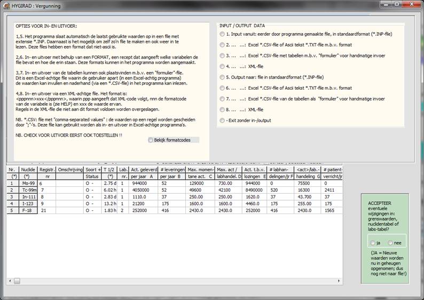The width and height of the screenshot is (424, 300).
Task: Click the 2.75 d half-life cell
Action: (x=109, y=183)
